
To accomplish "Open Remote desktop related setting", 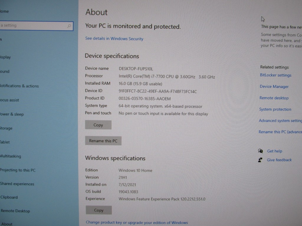I will (x=274, y=98).
